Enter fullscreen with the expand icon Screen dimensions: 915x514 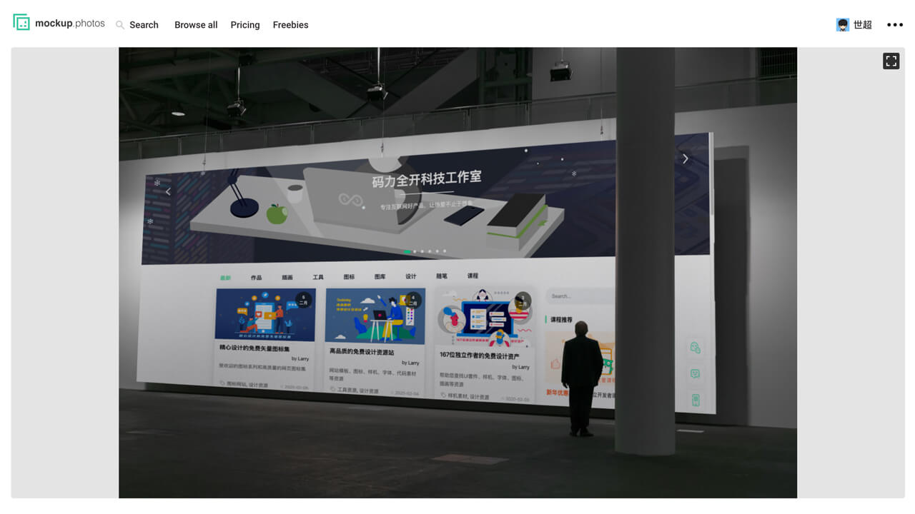point(891,61)
